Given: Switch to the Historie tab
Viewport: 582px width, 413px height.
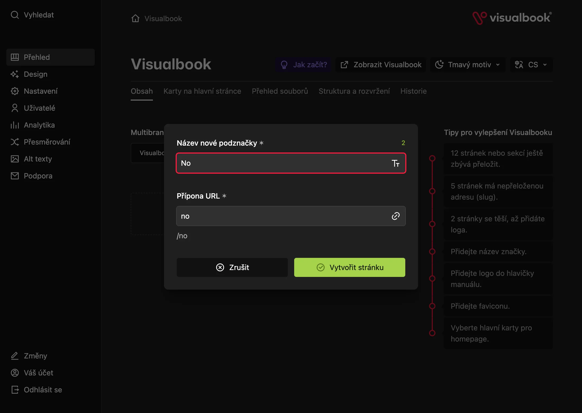Looking at the screenshot, I should [x=413, y=91].
